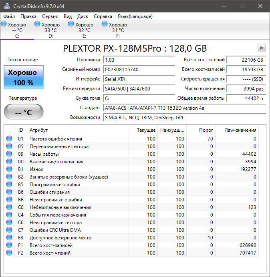Click the standard field ATA8-ACS

point(185,108)
